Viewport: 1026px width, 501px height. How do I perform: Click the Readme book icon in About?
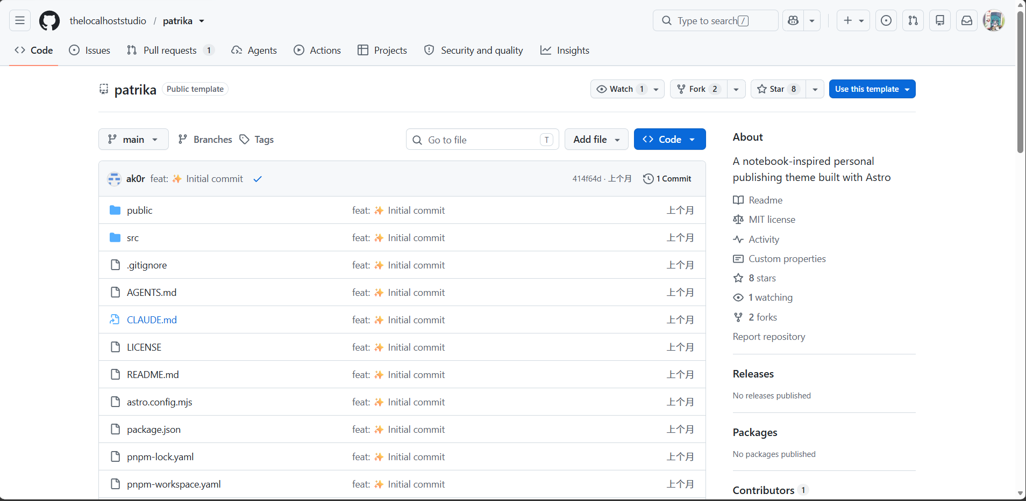tap(738, 200)
